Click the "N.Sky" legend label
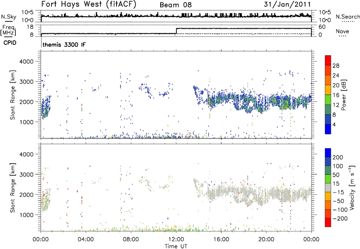This screenshot has width=360, height=249. click(x=9, y=17)
